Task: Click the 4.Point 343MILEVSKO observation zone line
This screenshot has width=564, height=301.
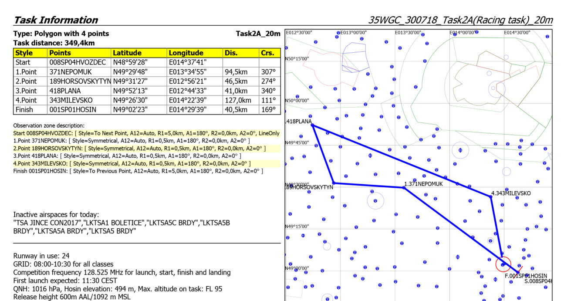Action: coord(132,163)
